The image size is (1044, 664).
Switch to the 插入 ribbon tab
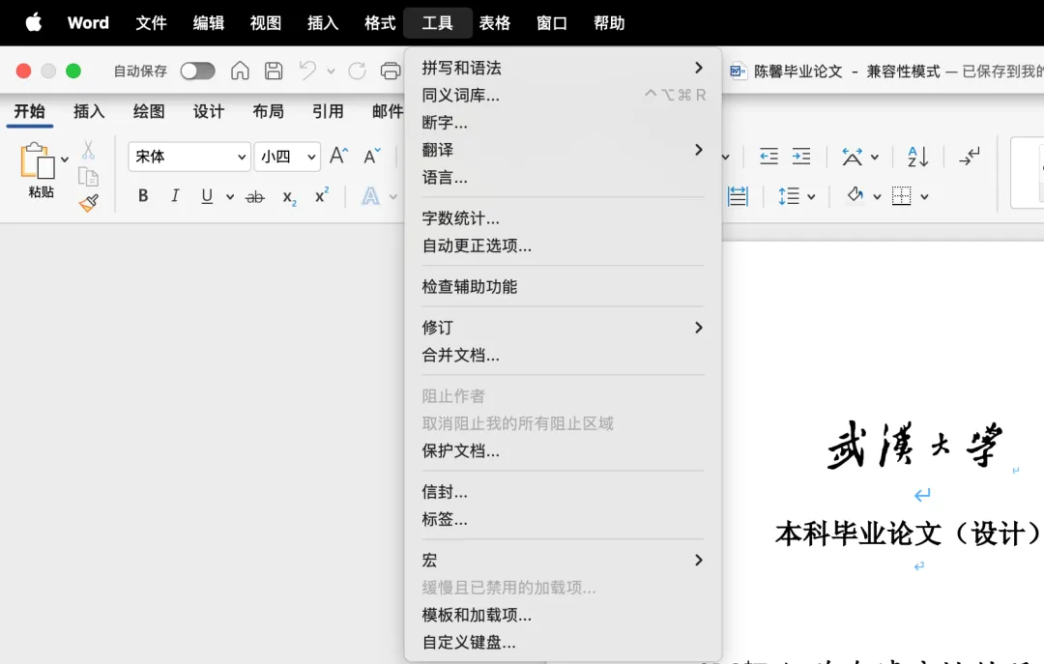(x=89, y=111)
